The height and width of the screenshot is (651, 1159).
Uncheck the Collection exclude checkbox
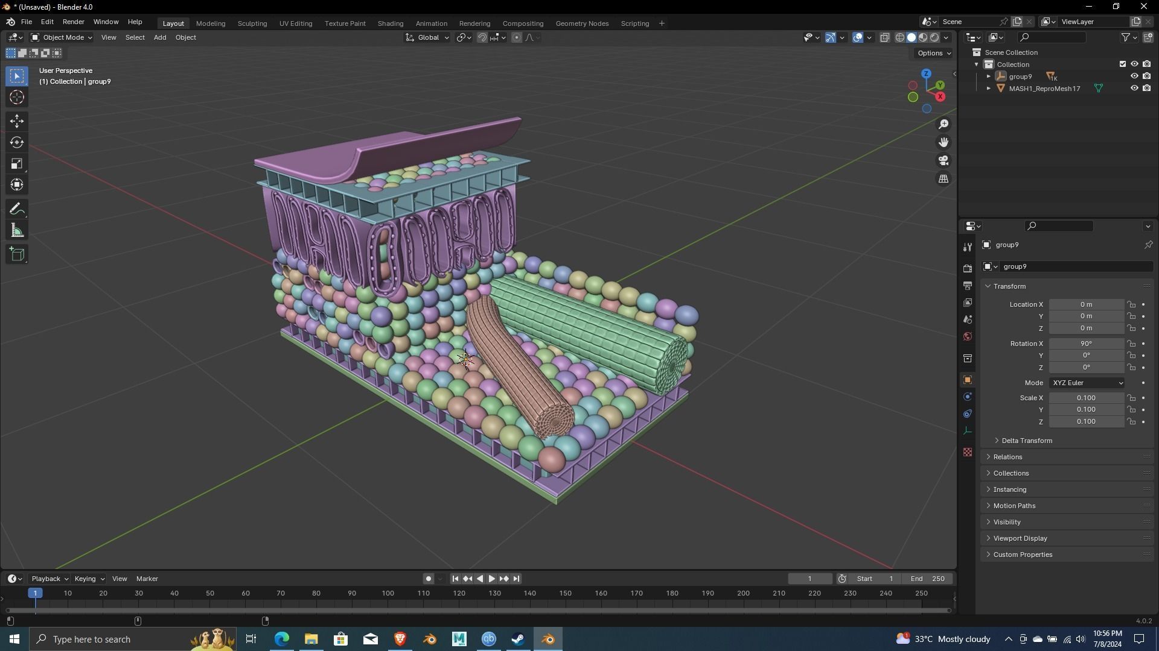pyautogui.click(x=1123, y=64)
